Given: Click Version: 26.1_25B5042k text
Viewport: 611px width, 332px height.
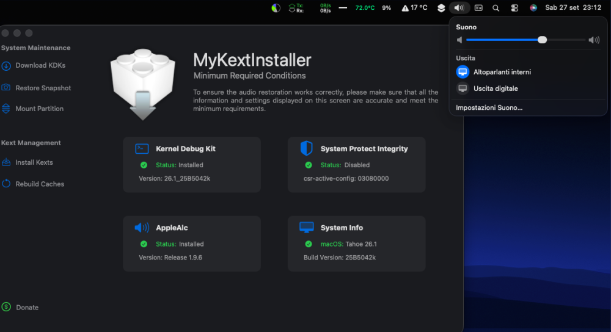Looking at the screenshot, I should tap(175, 178).
